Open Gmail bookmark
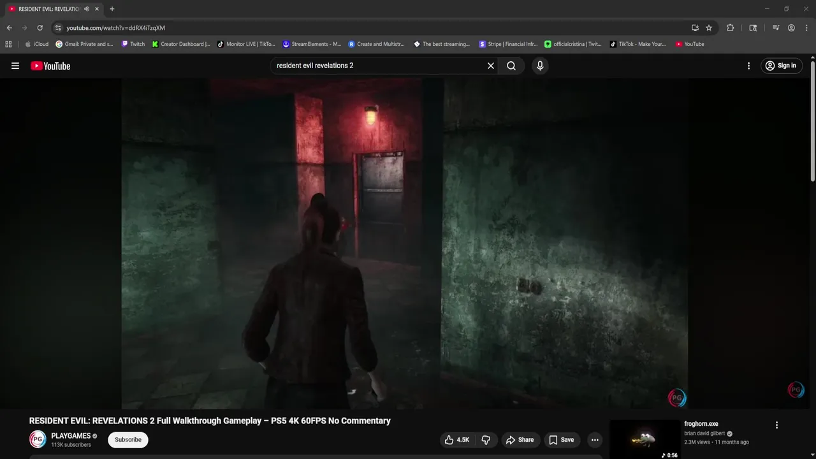Image resolution: width=816 pixels, height=459 pixels. (84, 44)
